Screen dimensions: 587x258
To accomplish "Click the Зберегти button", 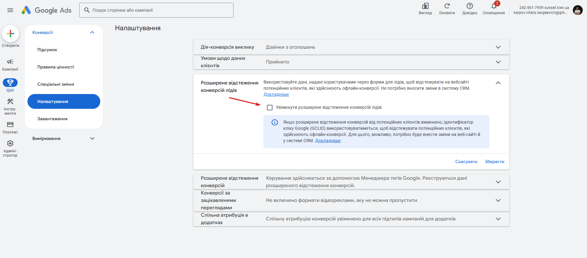I will tap(494, 162).
